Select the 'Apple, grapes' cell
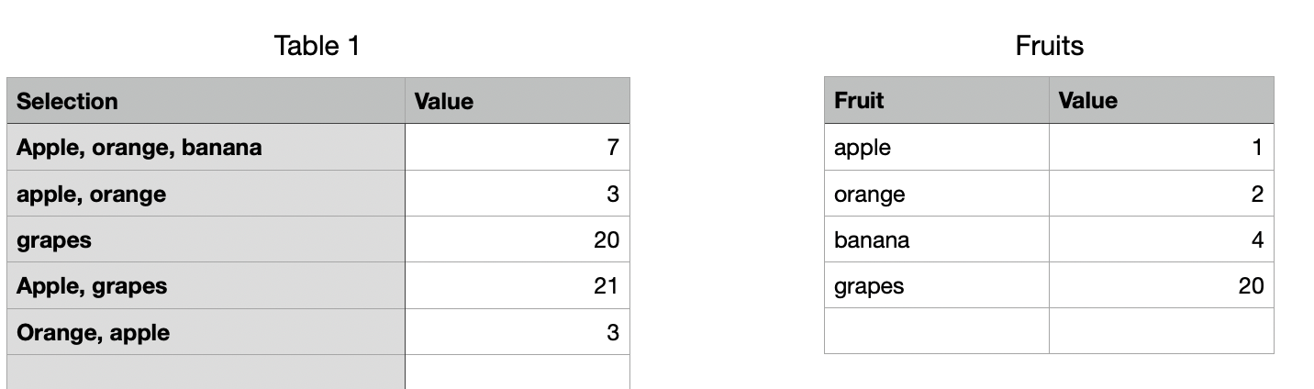 tap(206, 285)
